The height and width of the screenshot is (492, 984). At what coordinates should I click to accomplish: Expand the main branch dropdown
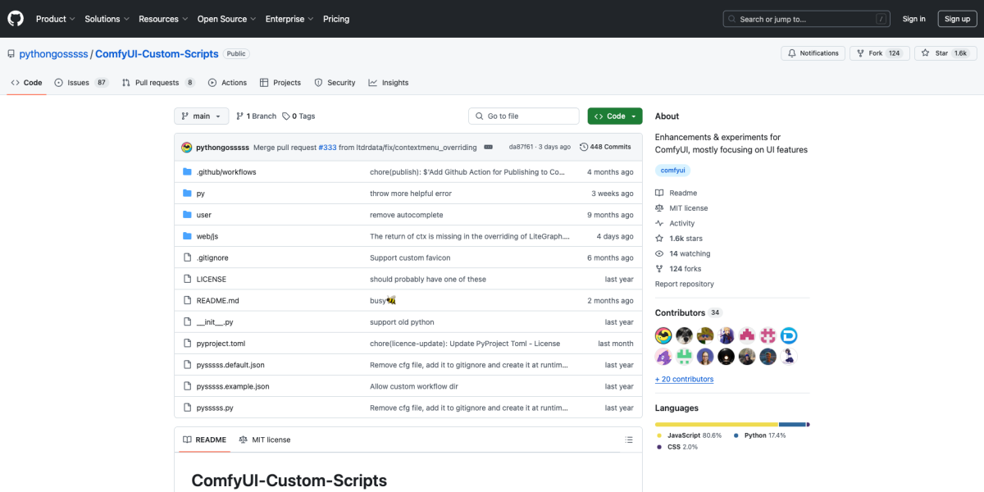pyautogui.click(x=201, y=116)
